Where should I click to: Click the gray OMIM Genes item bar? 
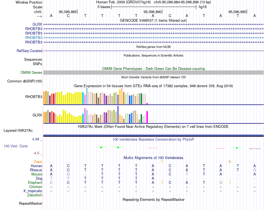(153, 73)
